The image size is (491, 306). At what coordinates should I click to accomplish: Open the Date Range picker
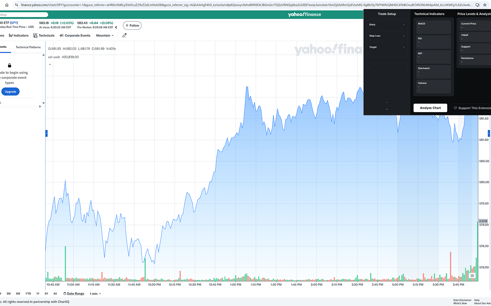[x=74, y=294]
